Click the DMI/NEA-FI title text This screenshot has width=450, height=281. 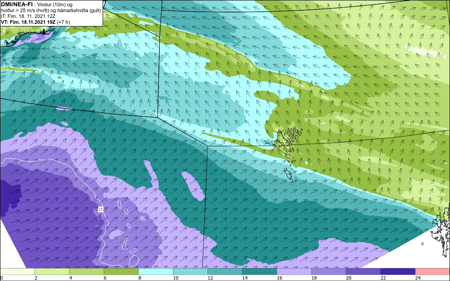[17, 4]
